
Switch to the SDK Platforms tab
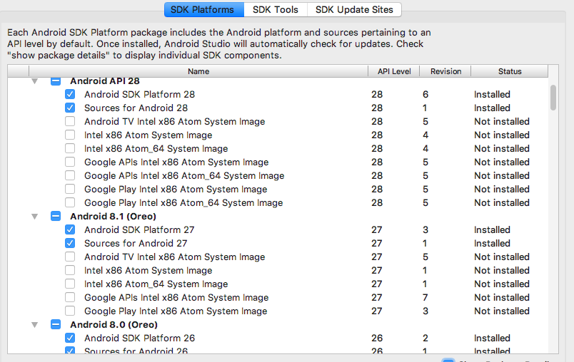tap(204, 10)
